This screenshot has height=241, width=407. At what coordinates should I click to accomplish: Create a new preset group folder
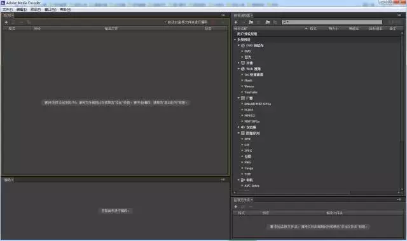[x=251, y=22]
